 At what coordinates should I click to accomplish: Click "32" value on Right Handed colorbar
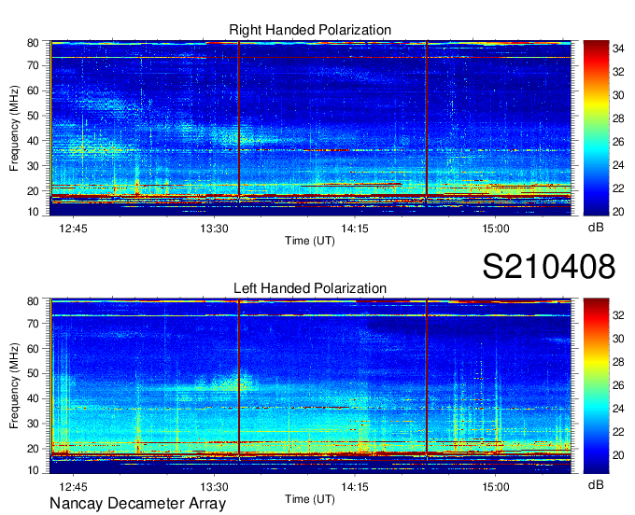click(x=618, y=72)
